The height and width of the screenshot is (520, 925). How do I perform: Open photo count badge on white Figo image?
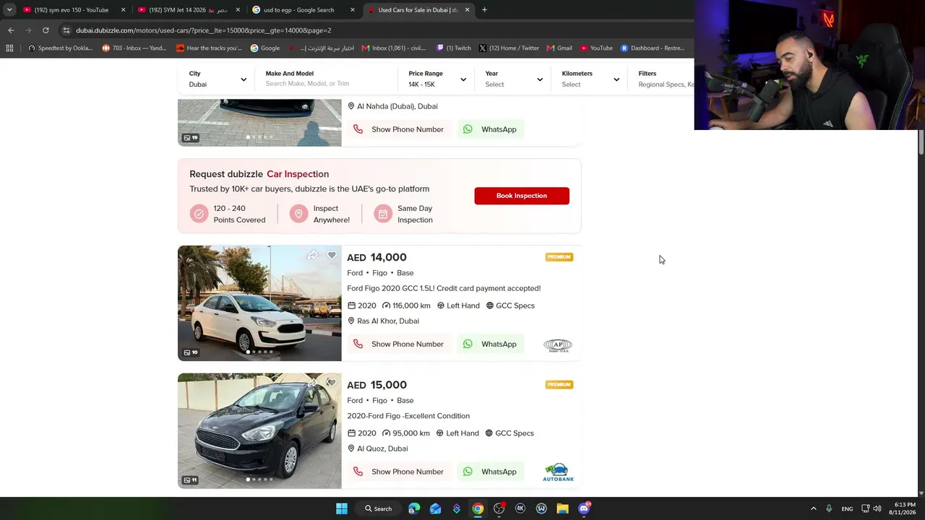(x=191, y=352)
